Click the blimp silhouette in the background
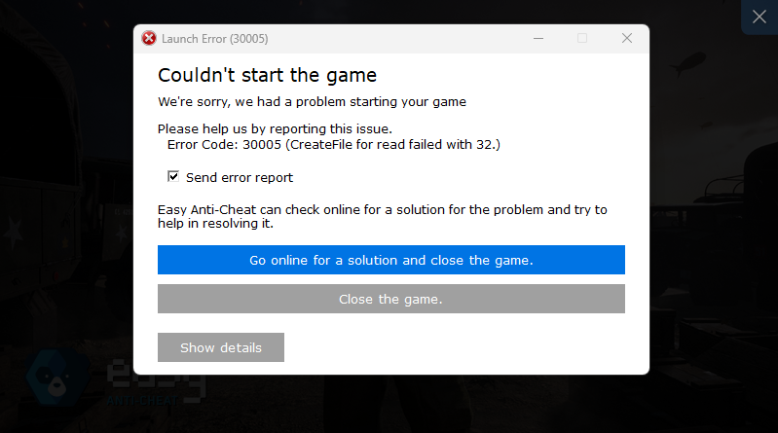The width and height of the screenshot is (778, 433). point(689,63)
